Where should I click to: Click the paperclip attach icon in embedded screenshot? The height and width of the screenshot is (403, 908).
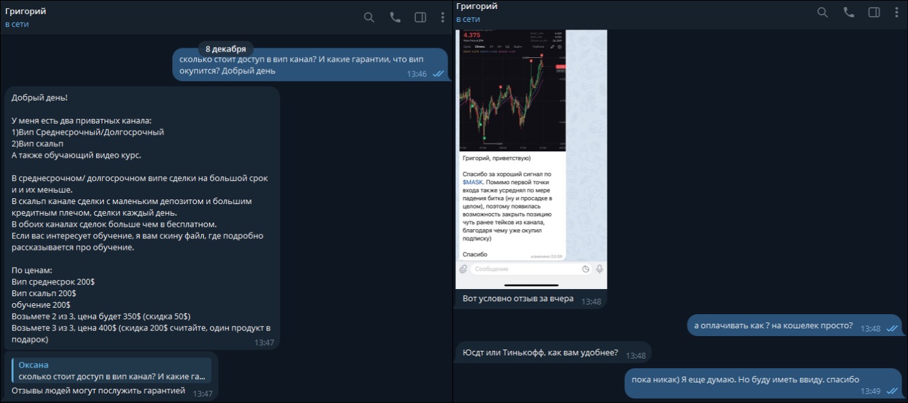463,269
